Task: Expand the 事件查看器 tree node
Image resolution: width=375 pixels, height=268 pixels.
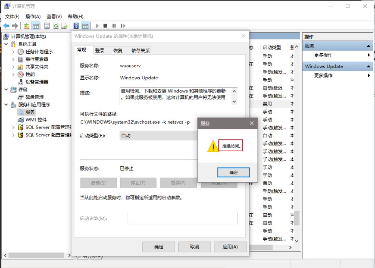Action: [x=13, y=59]
